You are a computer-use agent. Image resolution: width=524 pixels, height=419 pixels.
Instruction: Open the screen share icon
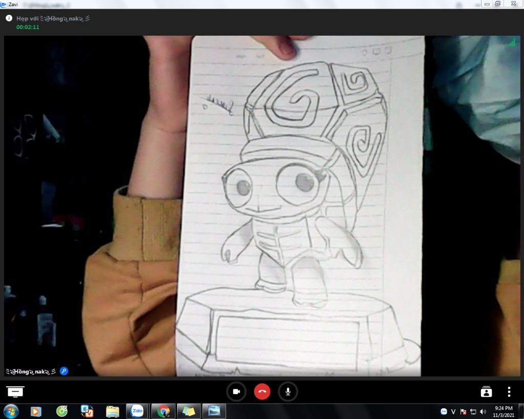pos(15,391)
